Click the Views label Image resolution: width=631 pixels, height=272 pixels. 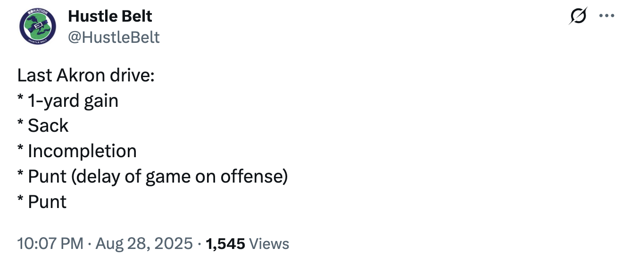[x=269, y=243]
